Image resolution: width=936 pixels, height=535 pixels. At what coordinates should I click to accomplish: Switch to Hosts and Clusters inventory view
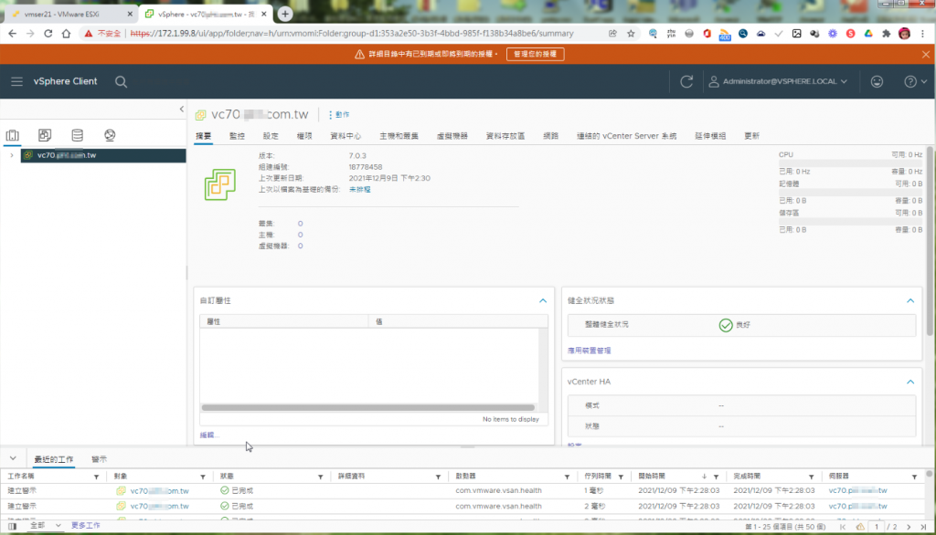[x=13, y=135]
